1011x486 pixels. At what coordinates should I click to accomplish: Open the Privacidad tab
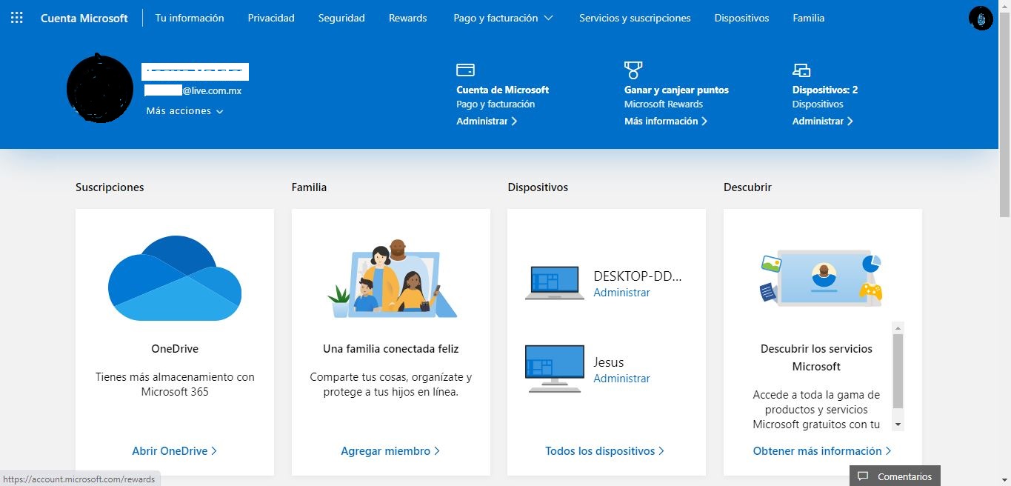point(271,18)
